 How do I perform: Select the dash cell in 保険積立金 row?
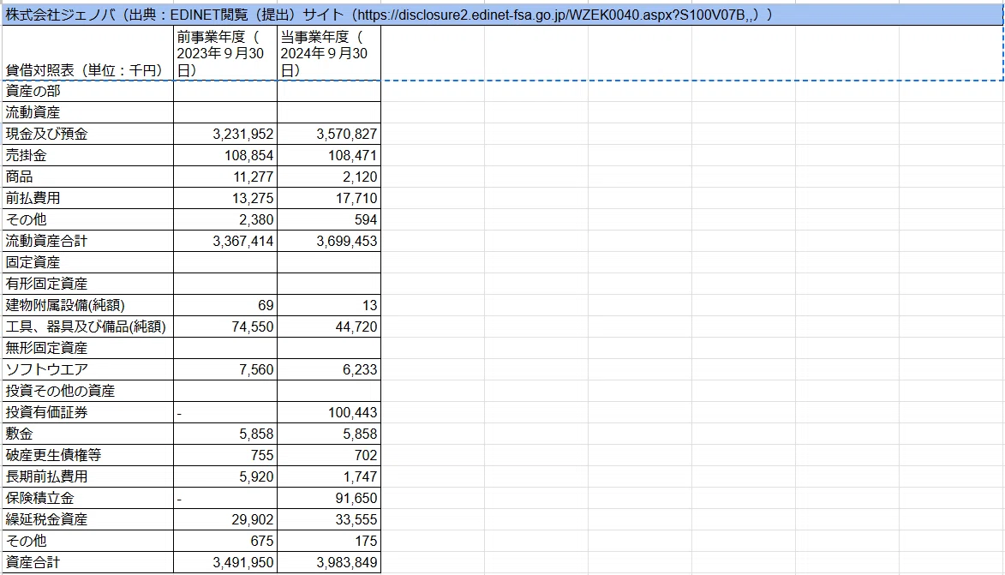(x=225, y=499)
